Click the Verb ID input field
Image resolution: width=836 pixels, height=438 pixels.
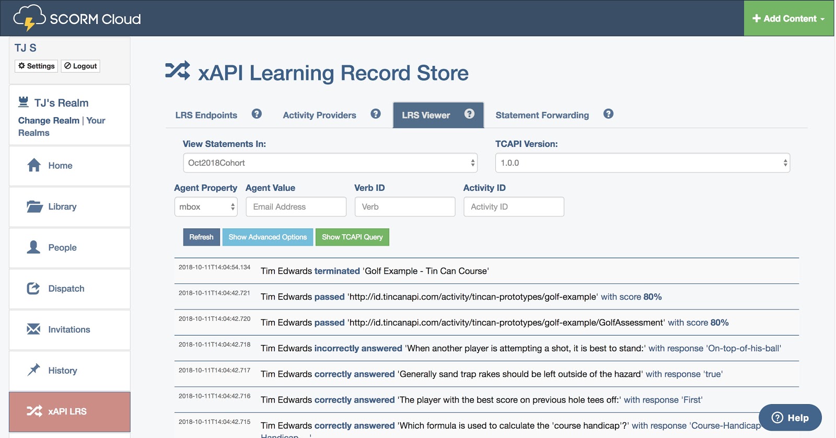[x=405, y=207]
